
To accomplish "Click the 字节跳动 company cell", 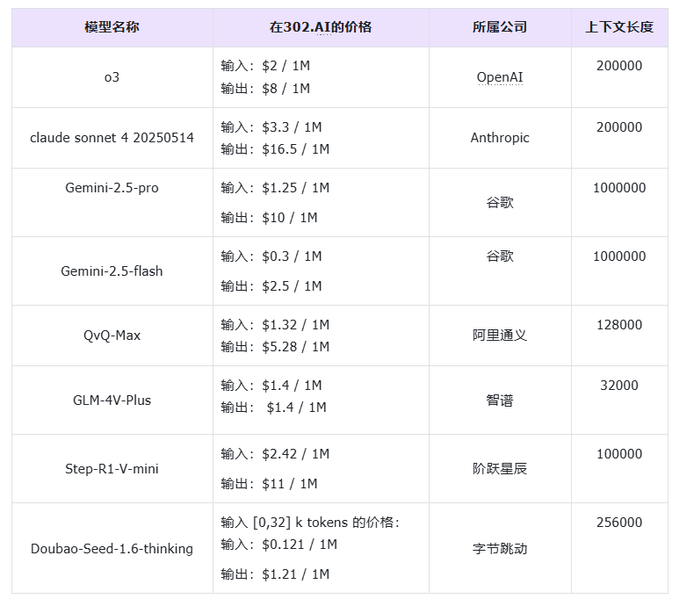I will click(x=500, y=548).
